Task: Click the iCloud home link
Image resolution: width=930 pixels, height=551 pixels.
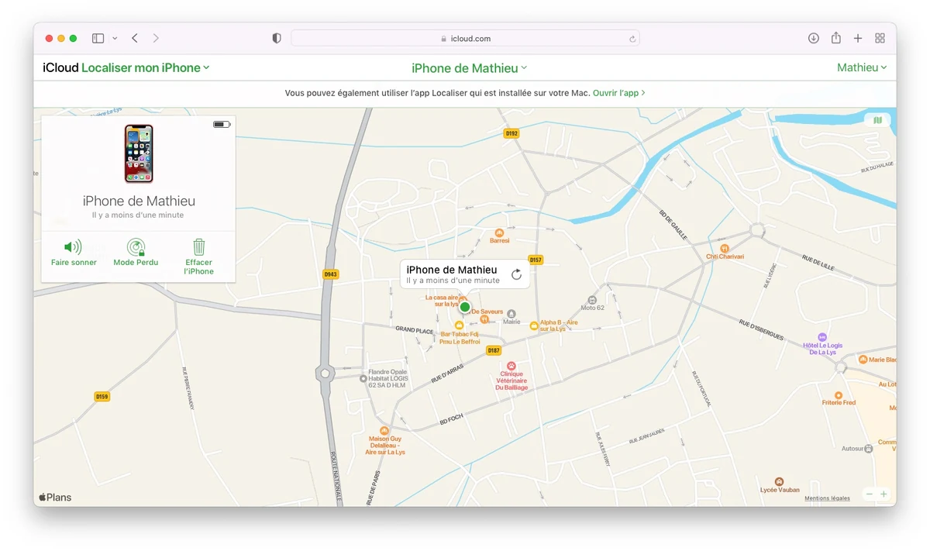Action: click(x=60, y=67)
